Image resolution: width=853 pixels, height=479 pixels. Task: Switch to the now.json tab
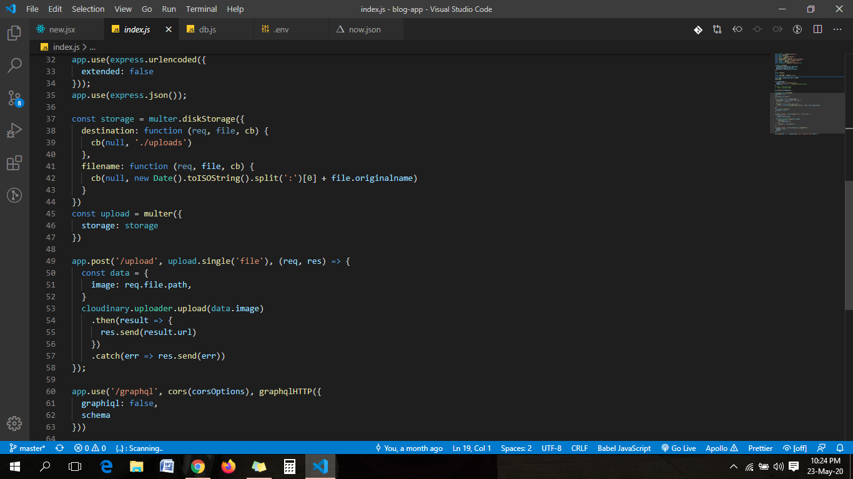tap(365, 29)
